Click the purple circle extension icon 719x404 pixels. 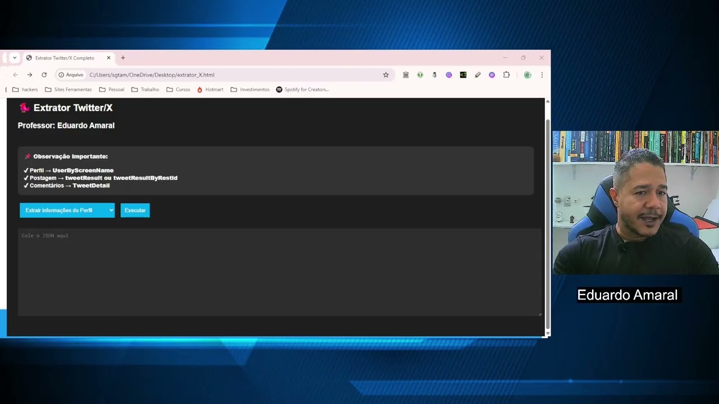click(448, 75)
